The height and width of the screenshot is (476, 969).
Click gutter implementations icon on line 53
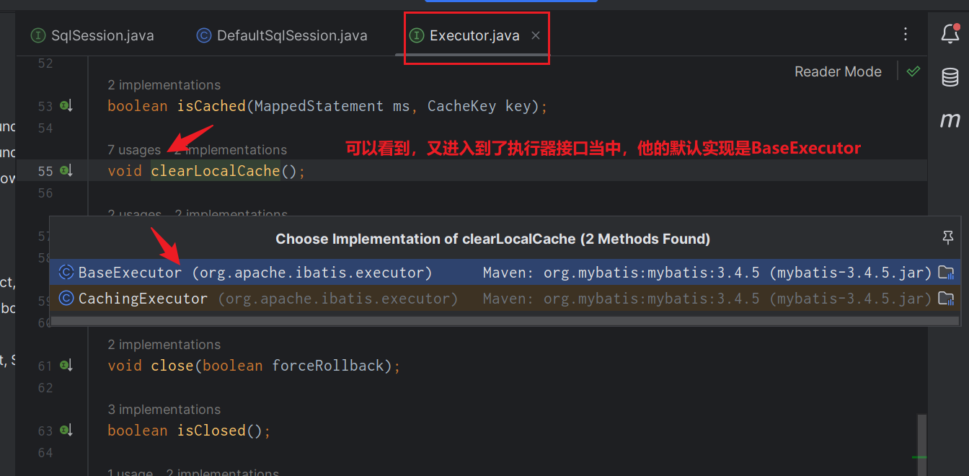pos(66,106)
